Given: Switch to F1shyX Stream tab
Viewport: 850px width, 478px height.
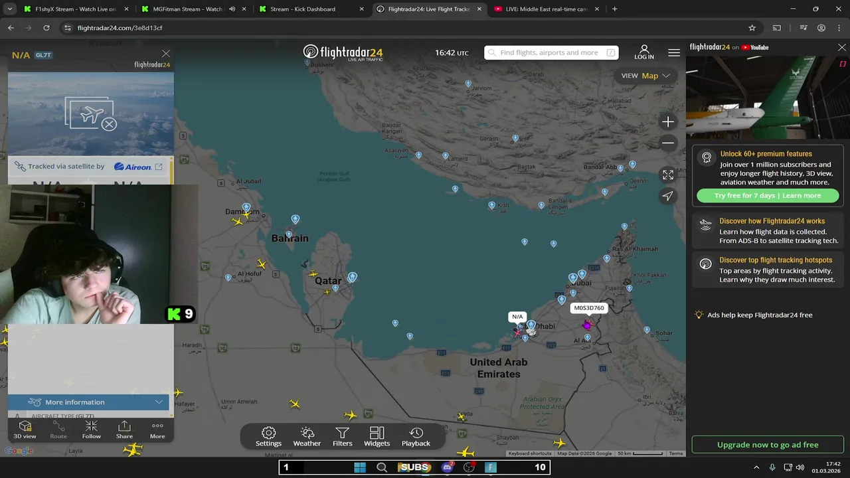Looking at the screenshot, I should pyautogui.click(x=75, y=9).
